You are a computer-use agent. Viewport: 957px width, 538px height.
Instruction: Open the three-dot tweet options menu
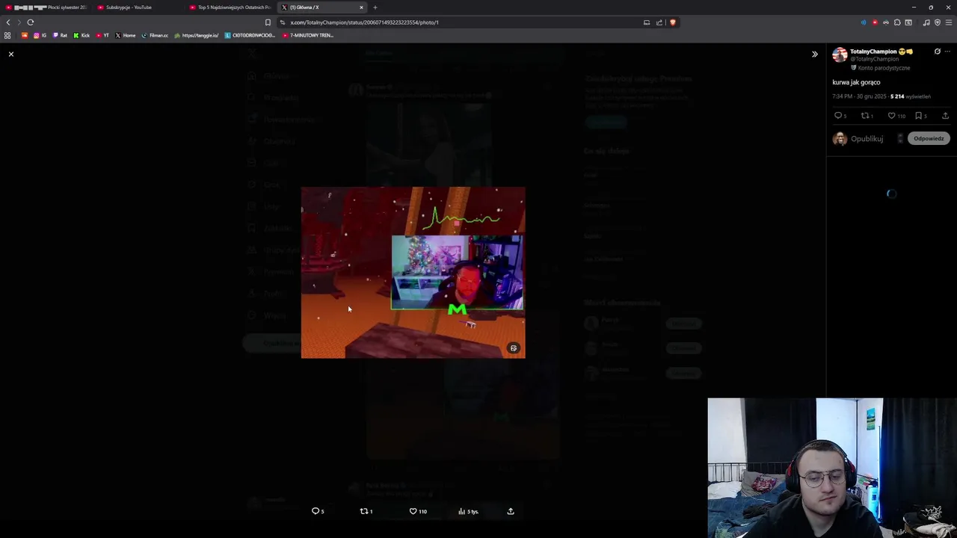[x=947, y=52]
